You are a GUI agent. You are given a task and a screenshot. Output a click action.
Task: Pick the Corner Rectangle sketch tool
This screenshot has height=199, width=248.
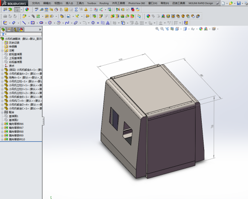point(32,23)
